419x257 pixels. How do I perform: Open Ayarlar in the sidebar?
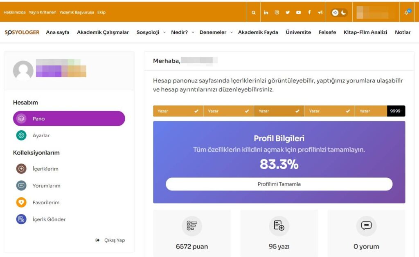[41, 135]
